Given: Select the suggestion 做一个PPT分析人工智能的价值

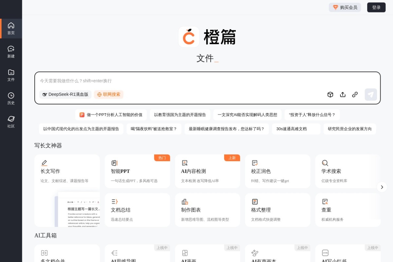Looking at the screenshot, I should pyautogui.click(x=111, y=115).
